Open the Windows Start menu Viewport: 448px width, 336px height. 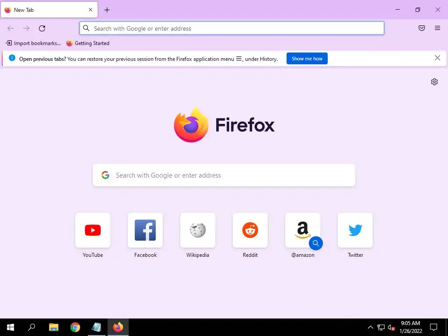point(10,327)
